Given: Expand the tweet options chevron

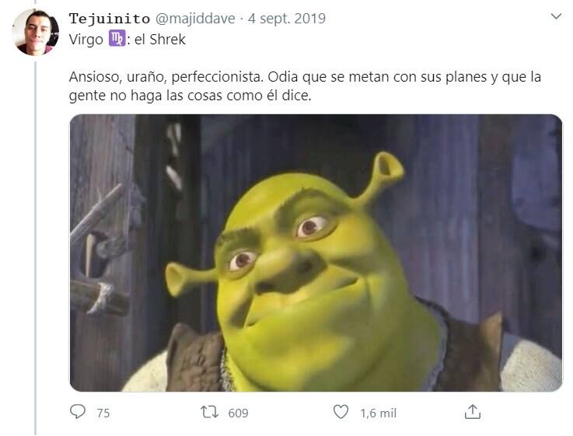Looking at the screenshot, I should click(556, 16).
